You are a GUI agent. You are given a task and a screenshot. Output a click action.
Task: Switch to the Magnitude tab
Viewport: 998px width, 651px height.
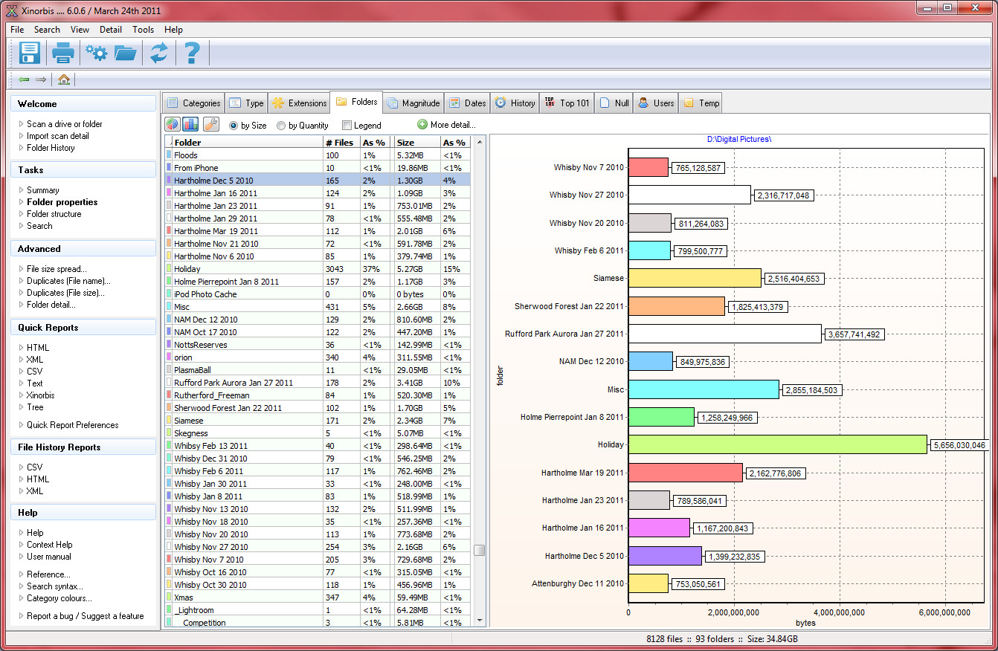coord(413,103)
